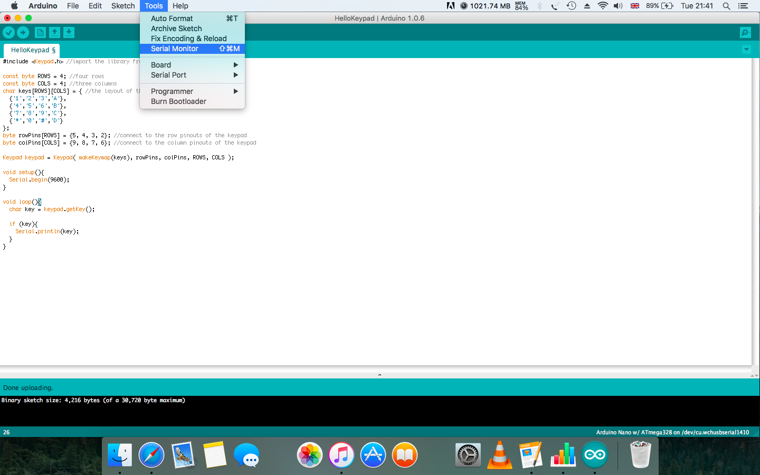Click the Serial.println(key) code line
The image size is (760, 475).
pos(47,231)
